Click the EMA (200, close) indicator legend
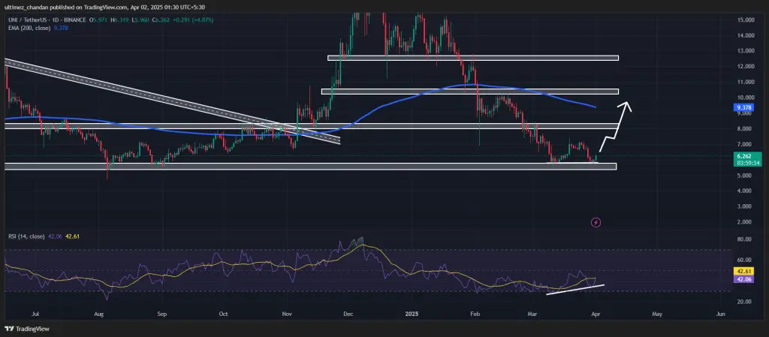Screen dimensions: 769x337 37,28
